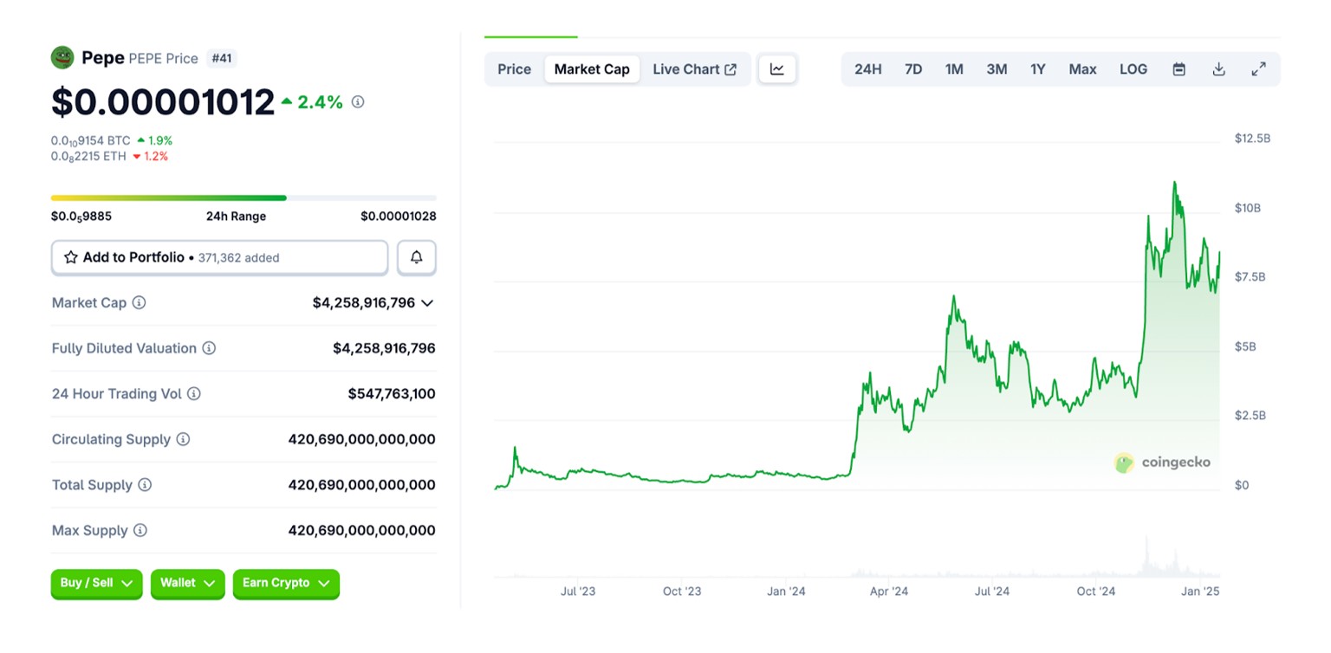Select the Market Cap tab
1331x653 pixels.
(x=592, y=69)
